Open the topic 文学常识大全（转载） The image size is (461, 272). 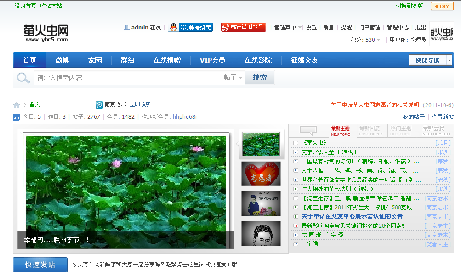tap(329, 152)
